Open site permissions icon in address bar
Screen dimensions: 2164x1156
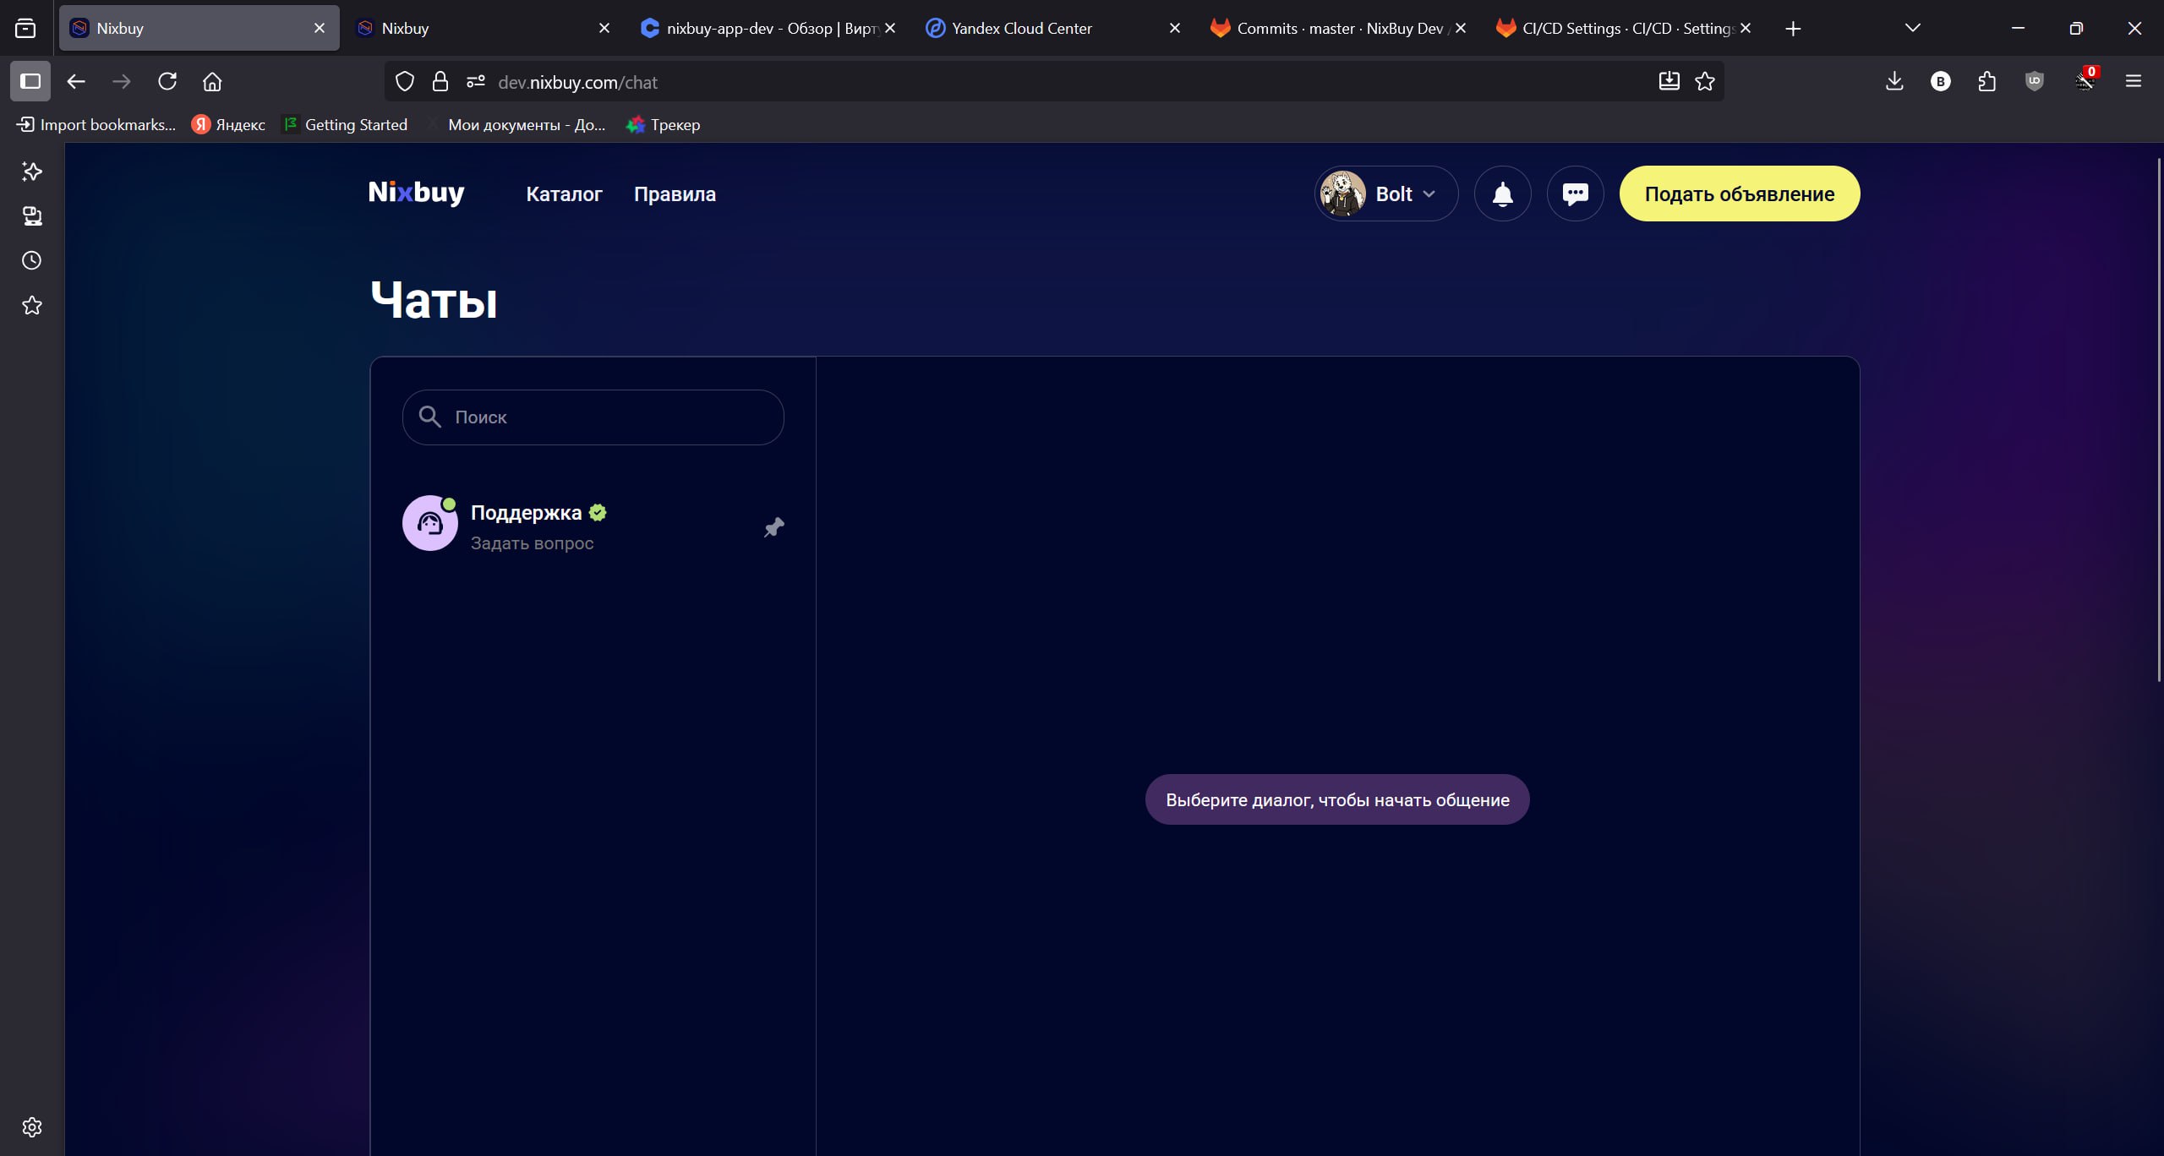(x=475, y=82)
